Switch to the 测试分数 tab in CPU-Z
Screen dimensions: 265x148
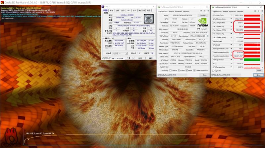pyautogui.click(x=141, y=11)
